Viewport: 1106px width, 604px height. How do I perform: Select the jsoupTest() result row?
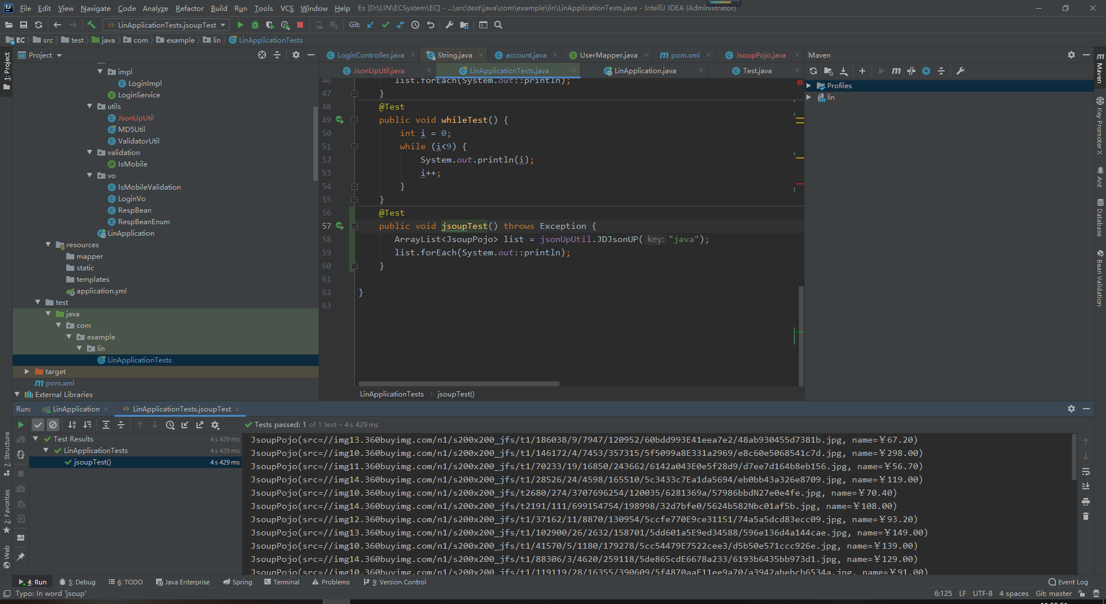135,462
